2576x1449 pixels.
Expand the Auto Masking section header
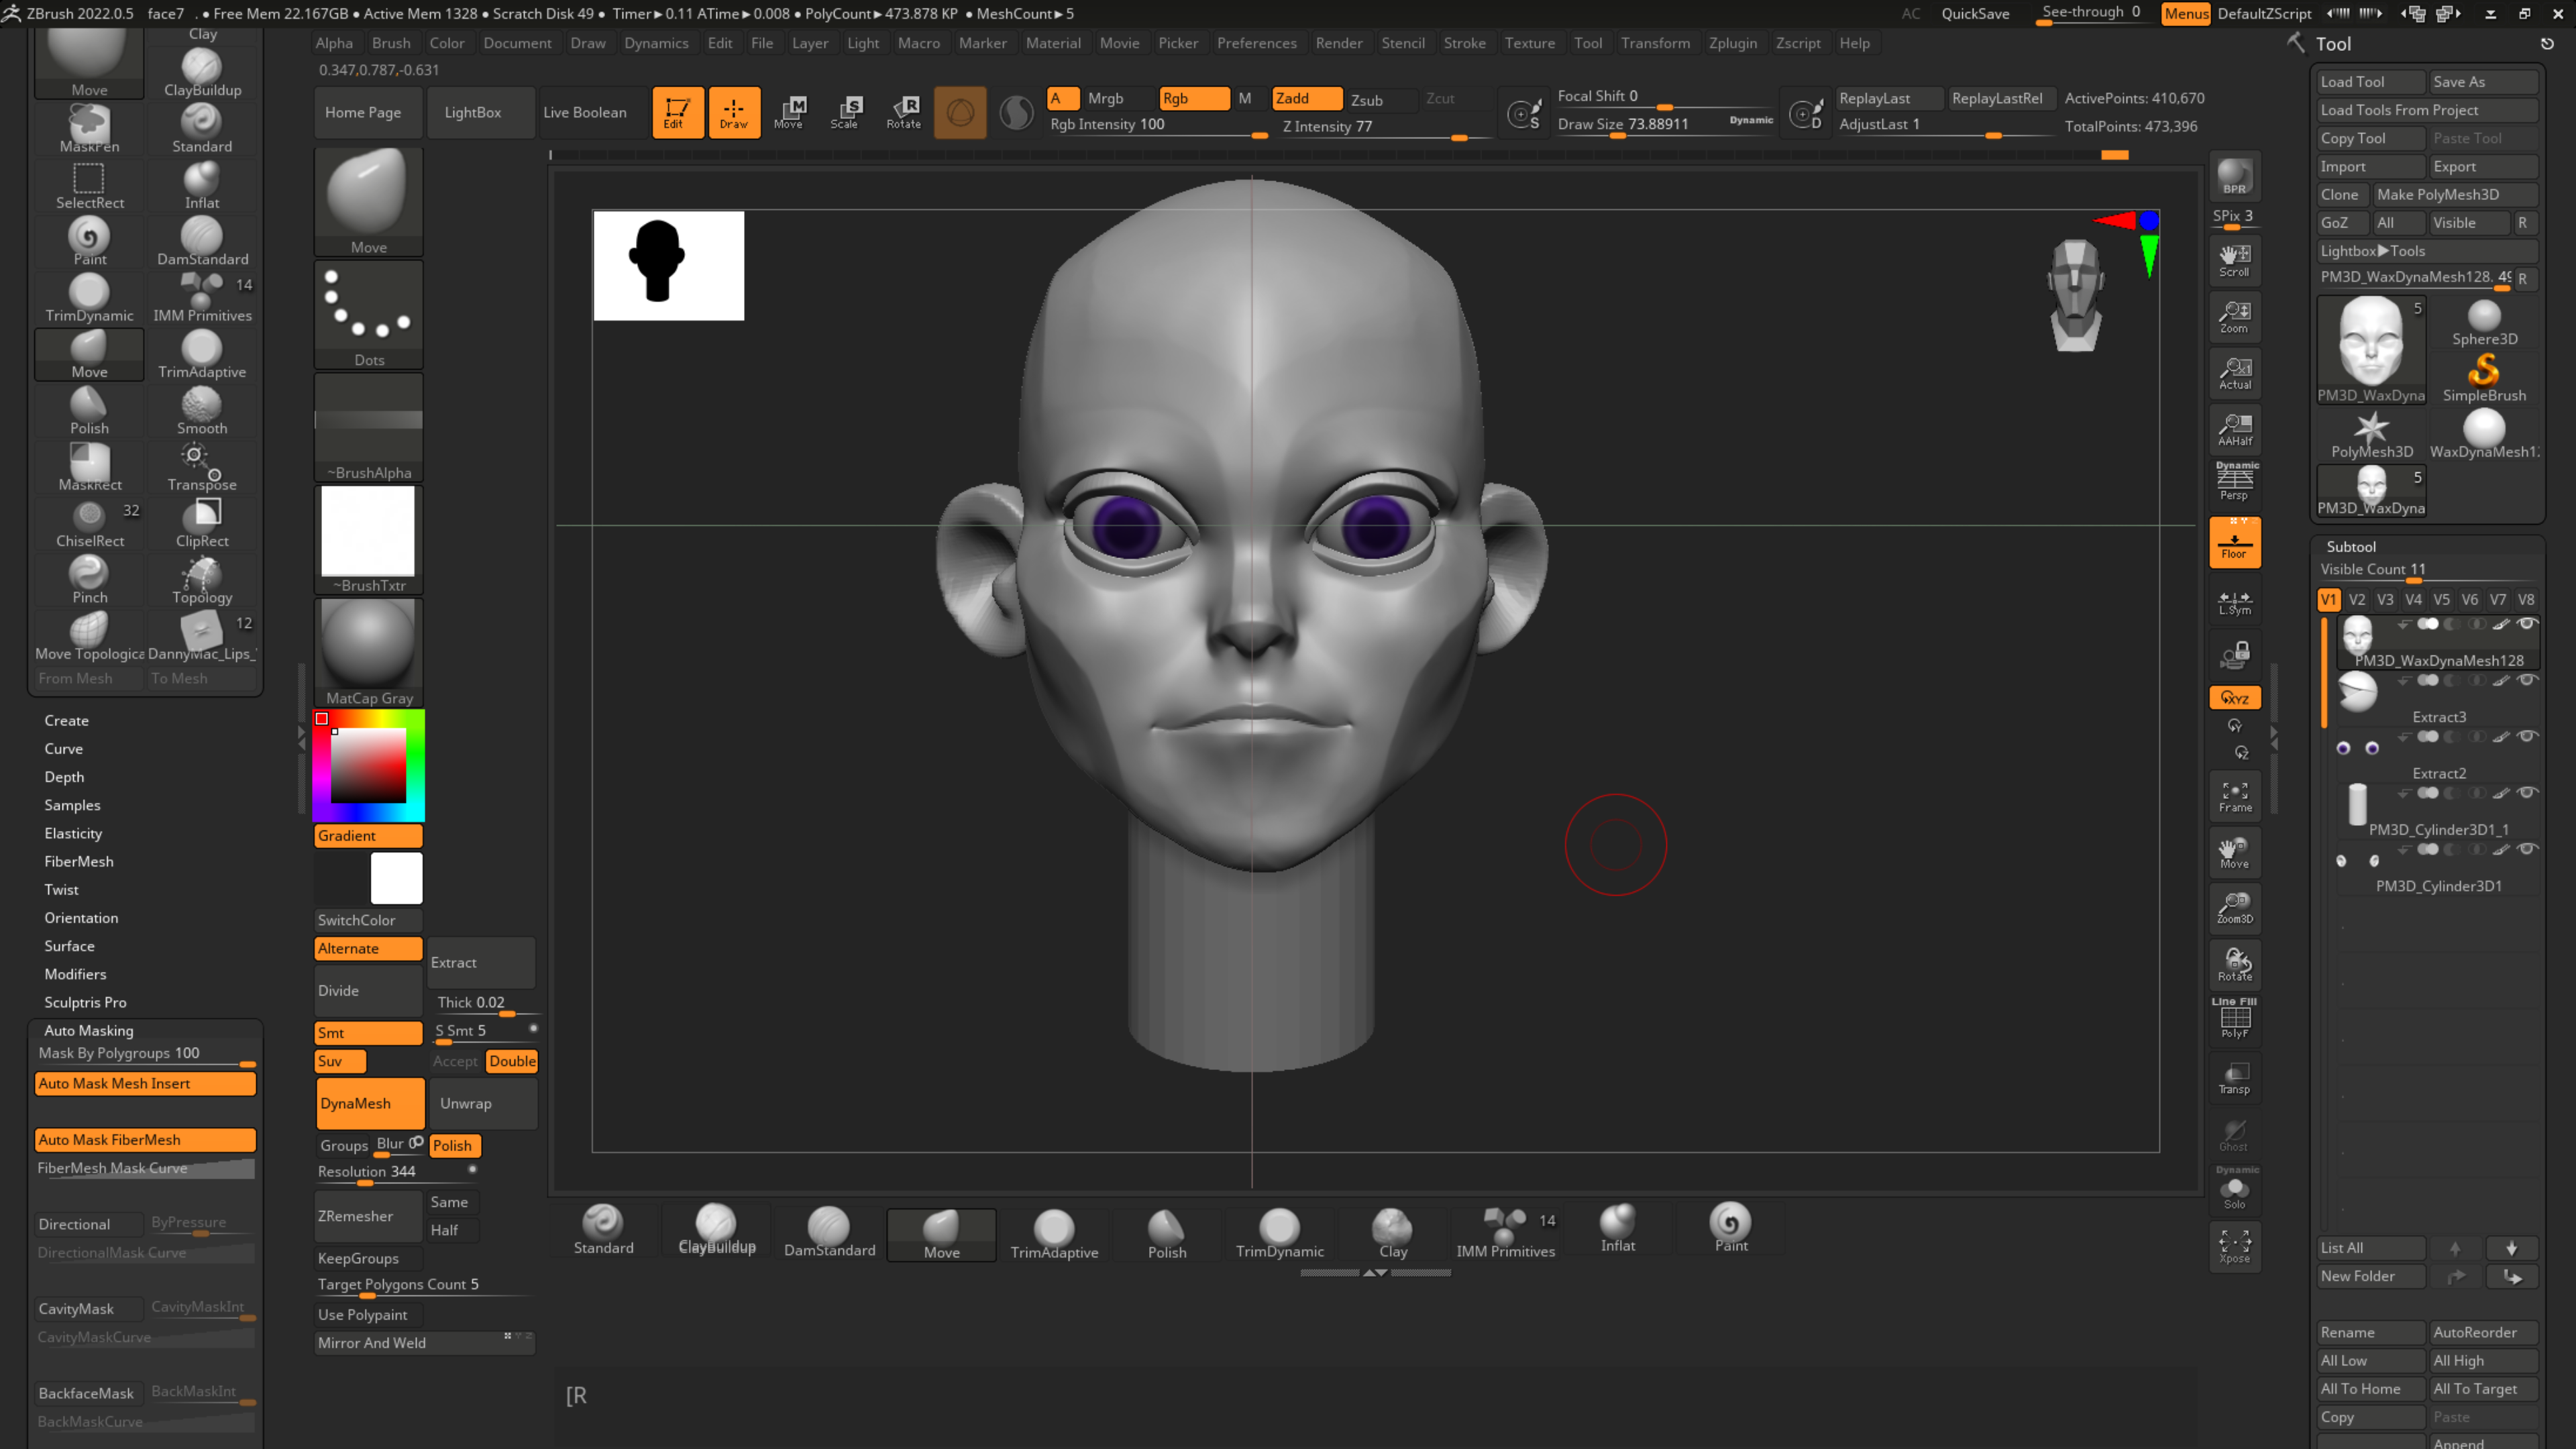pyautogui.click(x=88, y=1030)
